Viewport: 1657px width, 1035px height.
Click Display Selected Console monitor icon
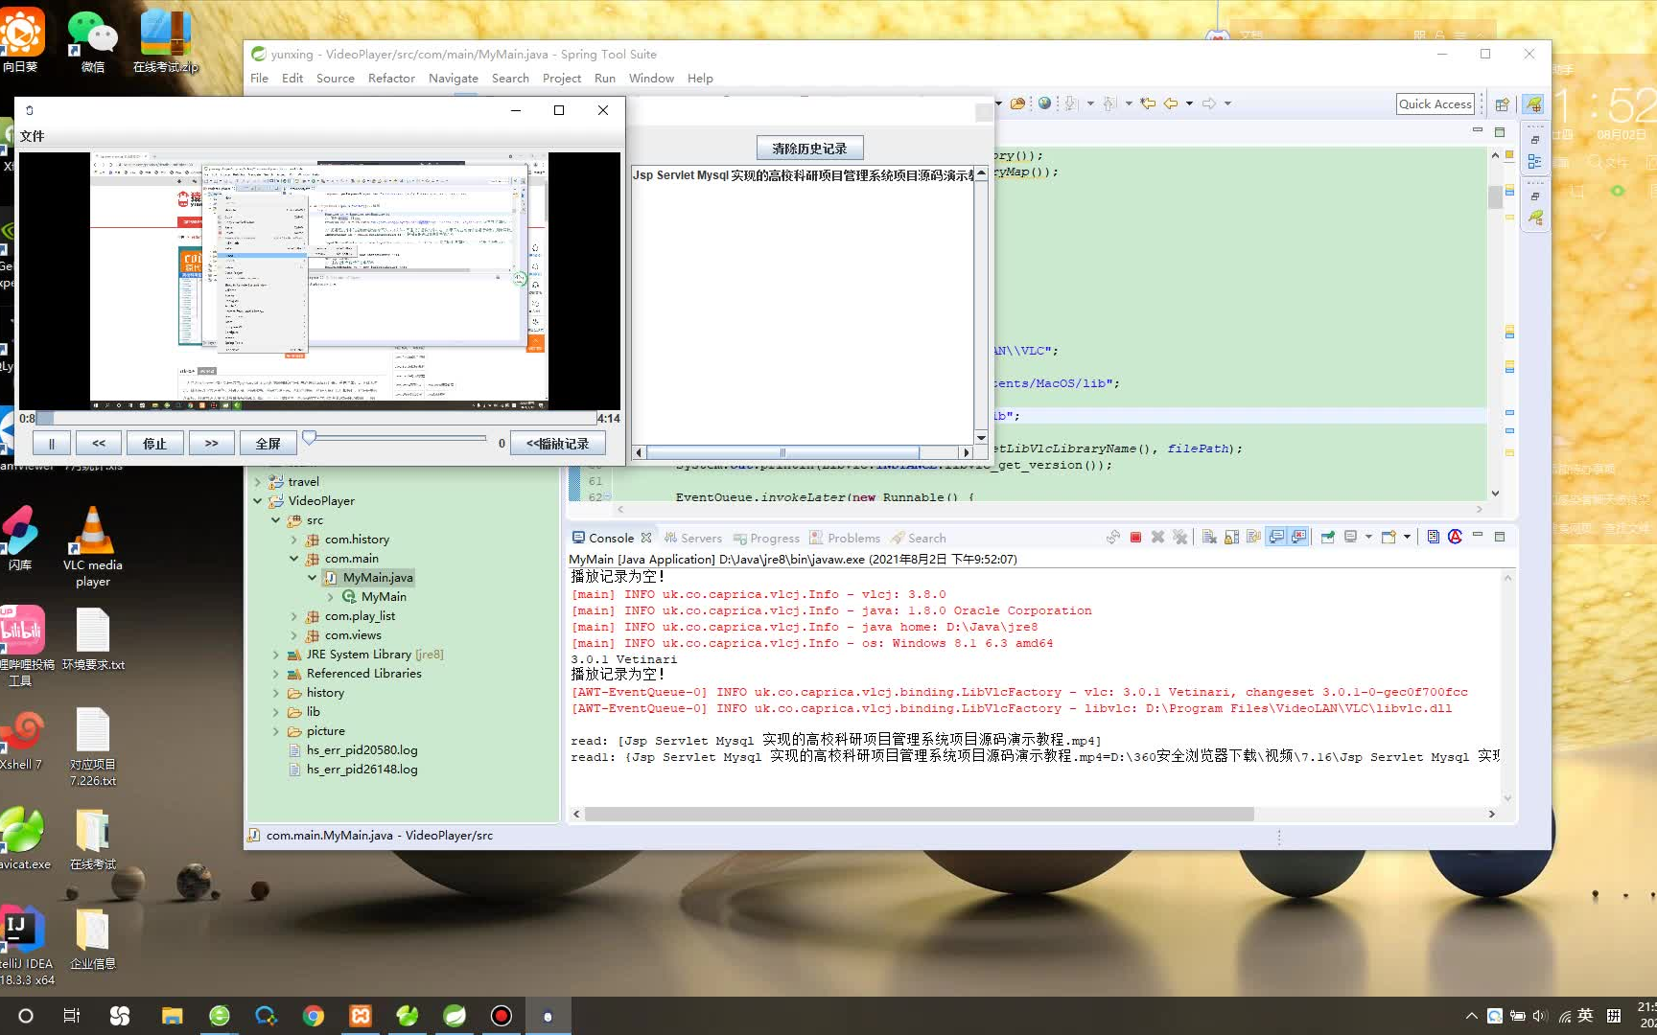pos(1351,538)
